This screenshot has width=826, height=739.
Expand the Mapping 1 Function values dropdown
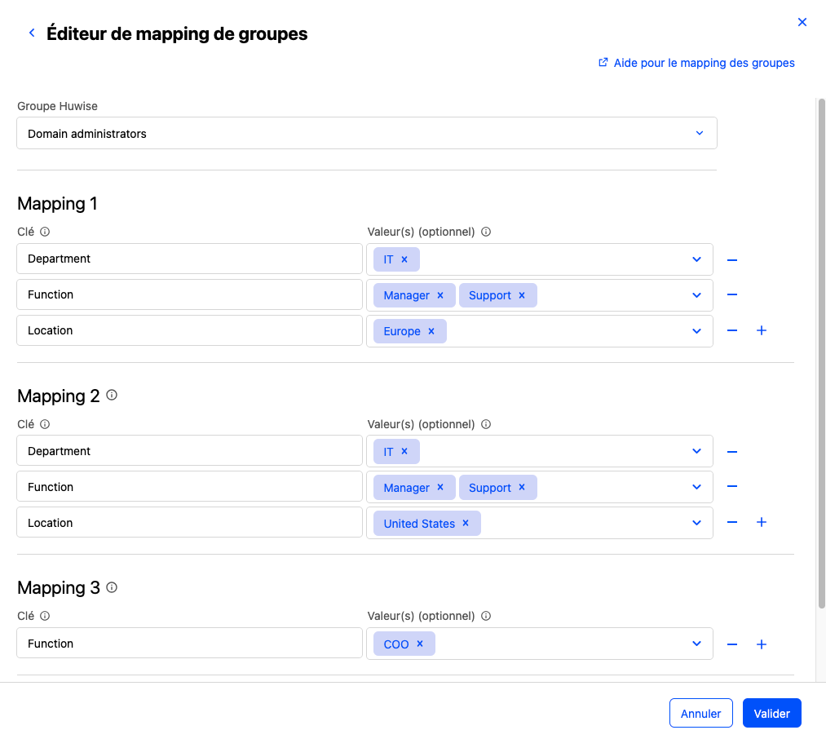coord(696,295)
